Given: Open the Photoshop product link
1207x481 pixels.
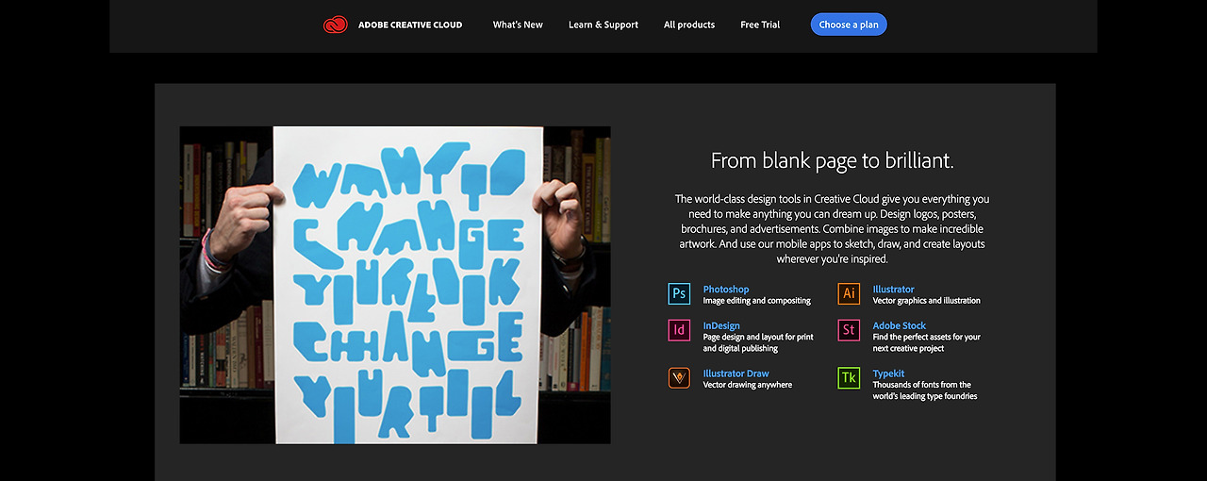Looking at the screenshot, I should click(x=726, y=290).
